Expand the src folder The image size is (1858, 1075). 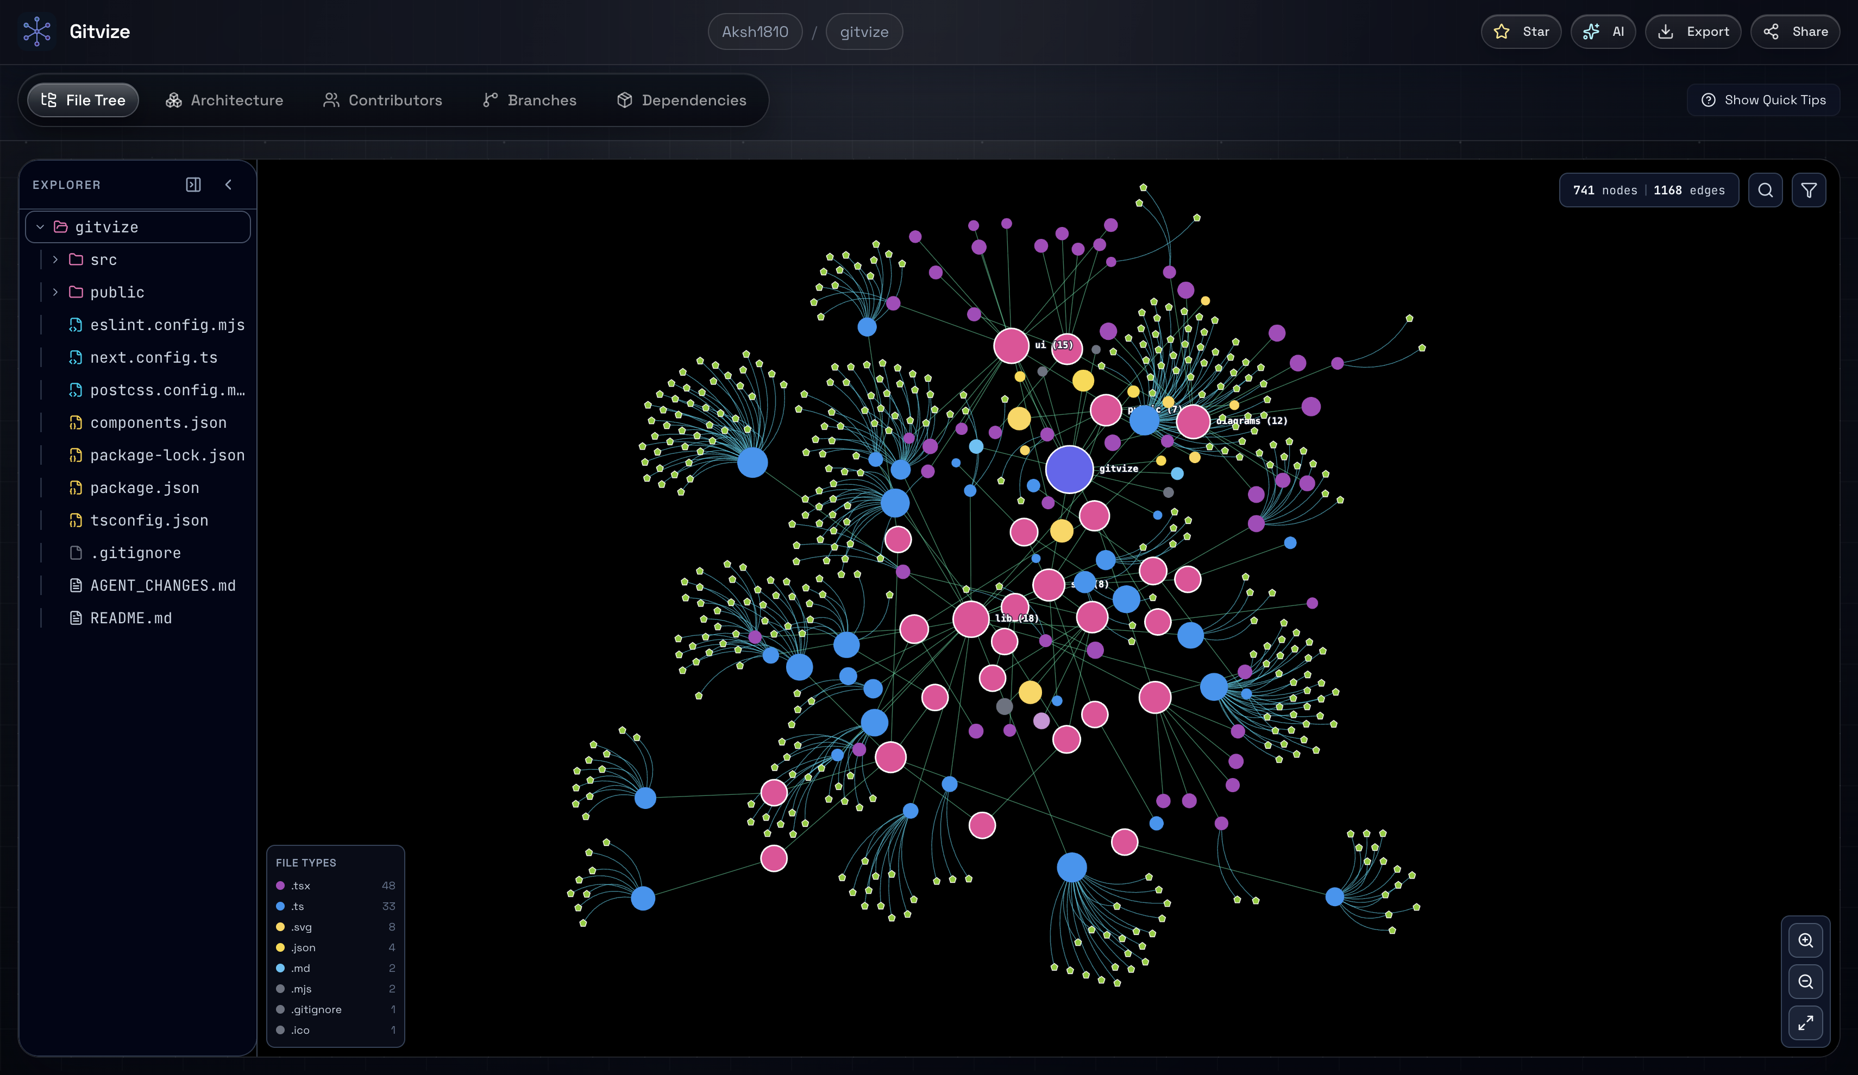pos(55,260)
